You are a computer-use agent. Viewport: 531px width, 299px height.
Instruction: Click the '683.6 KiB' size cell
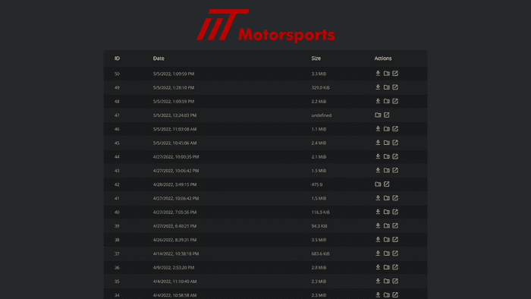(x=320, y=253)
